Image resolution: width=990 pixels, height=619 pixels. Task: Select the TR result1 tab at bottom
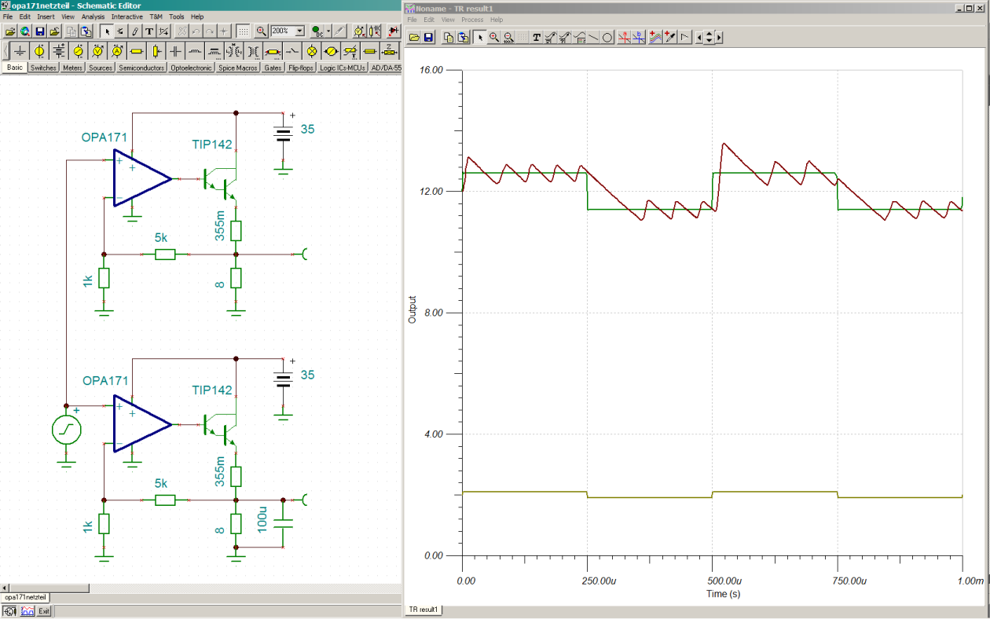[423, 610]
